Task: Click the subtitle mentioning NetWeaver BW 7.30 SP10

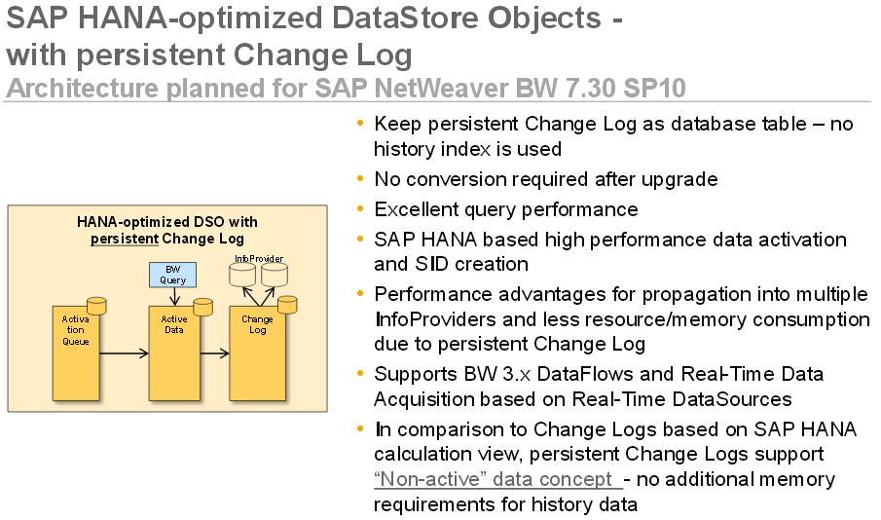Action: tap(345, 89)
